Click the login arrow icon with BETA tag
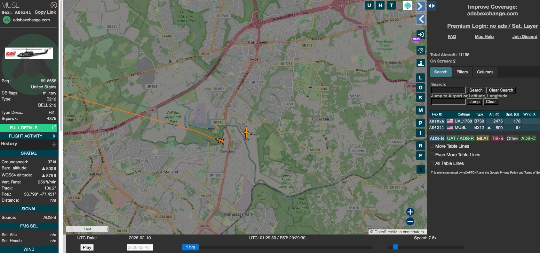Screen dimensions: 540x253 point(421,35)
